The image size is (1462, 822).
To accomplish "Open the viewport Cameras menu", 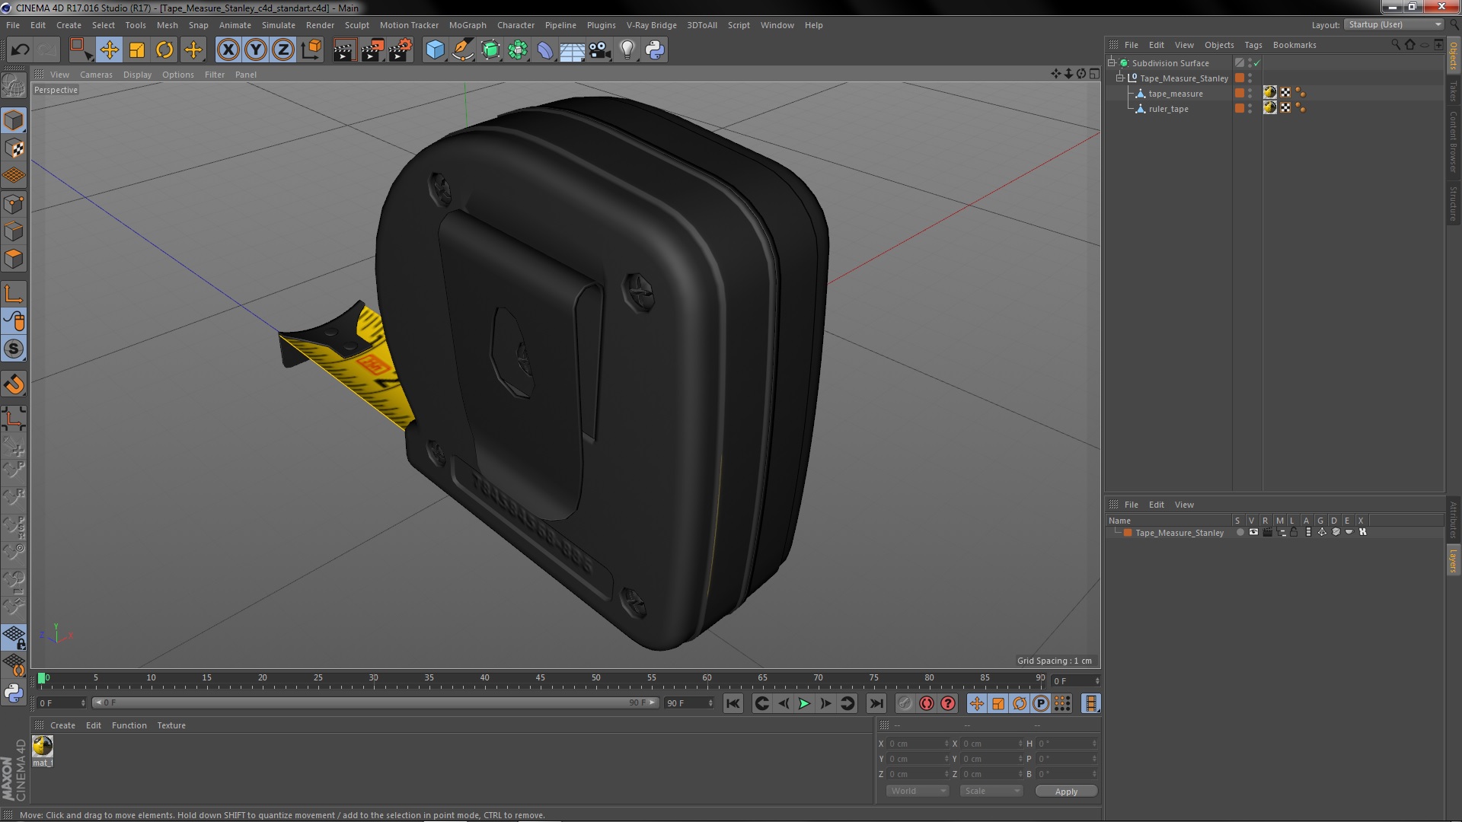I will pos(96,75).
